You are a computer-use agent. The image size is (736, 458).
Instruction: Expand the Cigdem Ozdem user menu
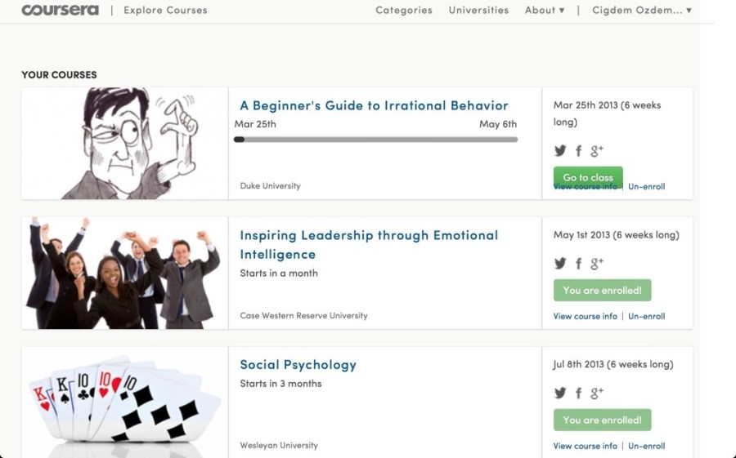(x=642, y=11)
